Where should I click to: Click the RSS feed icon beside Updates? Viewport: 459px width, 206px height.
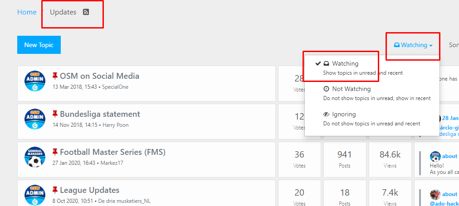tap(86, 12)
